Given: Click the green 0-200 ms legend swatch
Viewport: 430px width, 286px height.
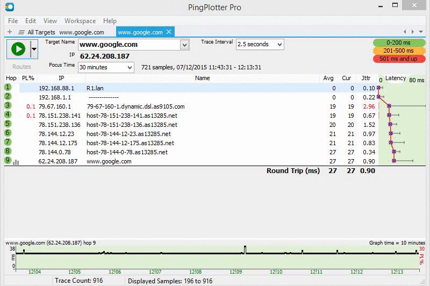Looking at the screenshot, I should click(399, 42).
